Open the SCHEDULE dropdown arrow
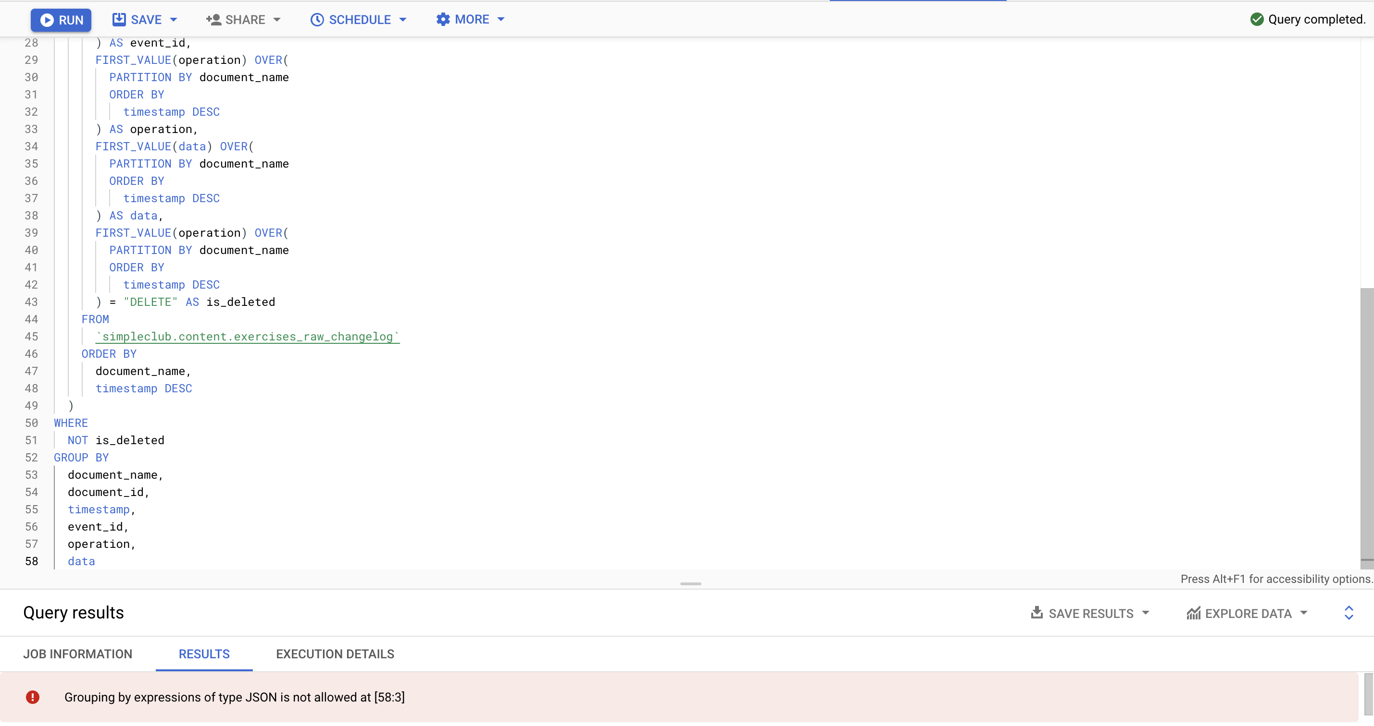This screenshot has width=1374, height=726. click(x=403, y=20)
